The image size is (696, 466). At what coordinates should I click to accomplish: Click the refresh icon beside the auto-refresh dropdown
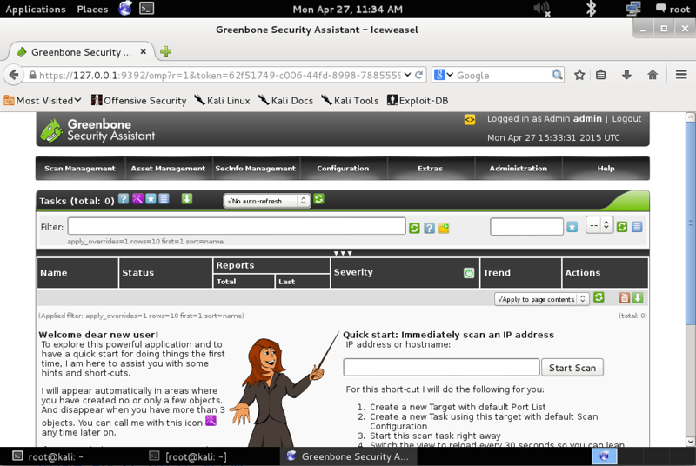318,200
